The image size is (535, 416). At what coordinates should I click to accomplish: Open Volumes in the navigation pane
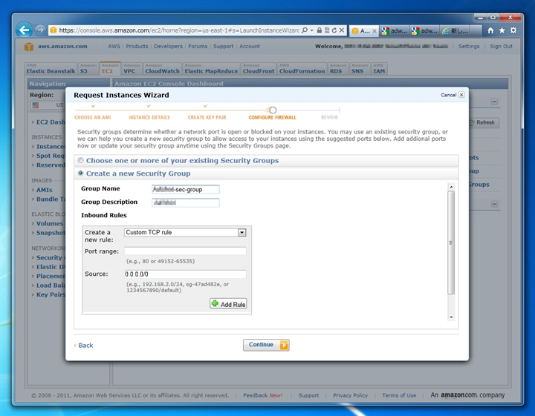click(x=50, y=224)
